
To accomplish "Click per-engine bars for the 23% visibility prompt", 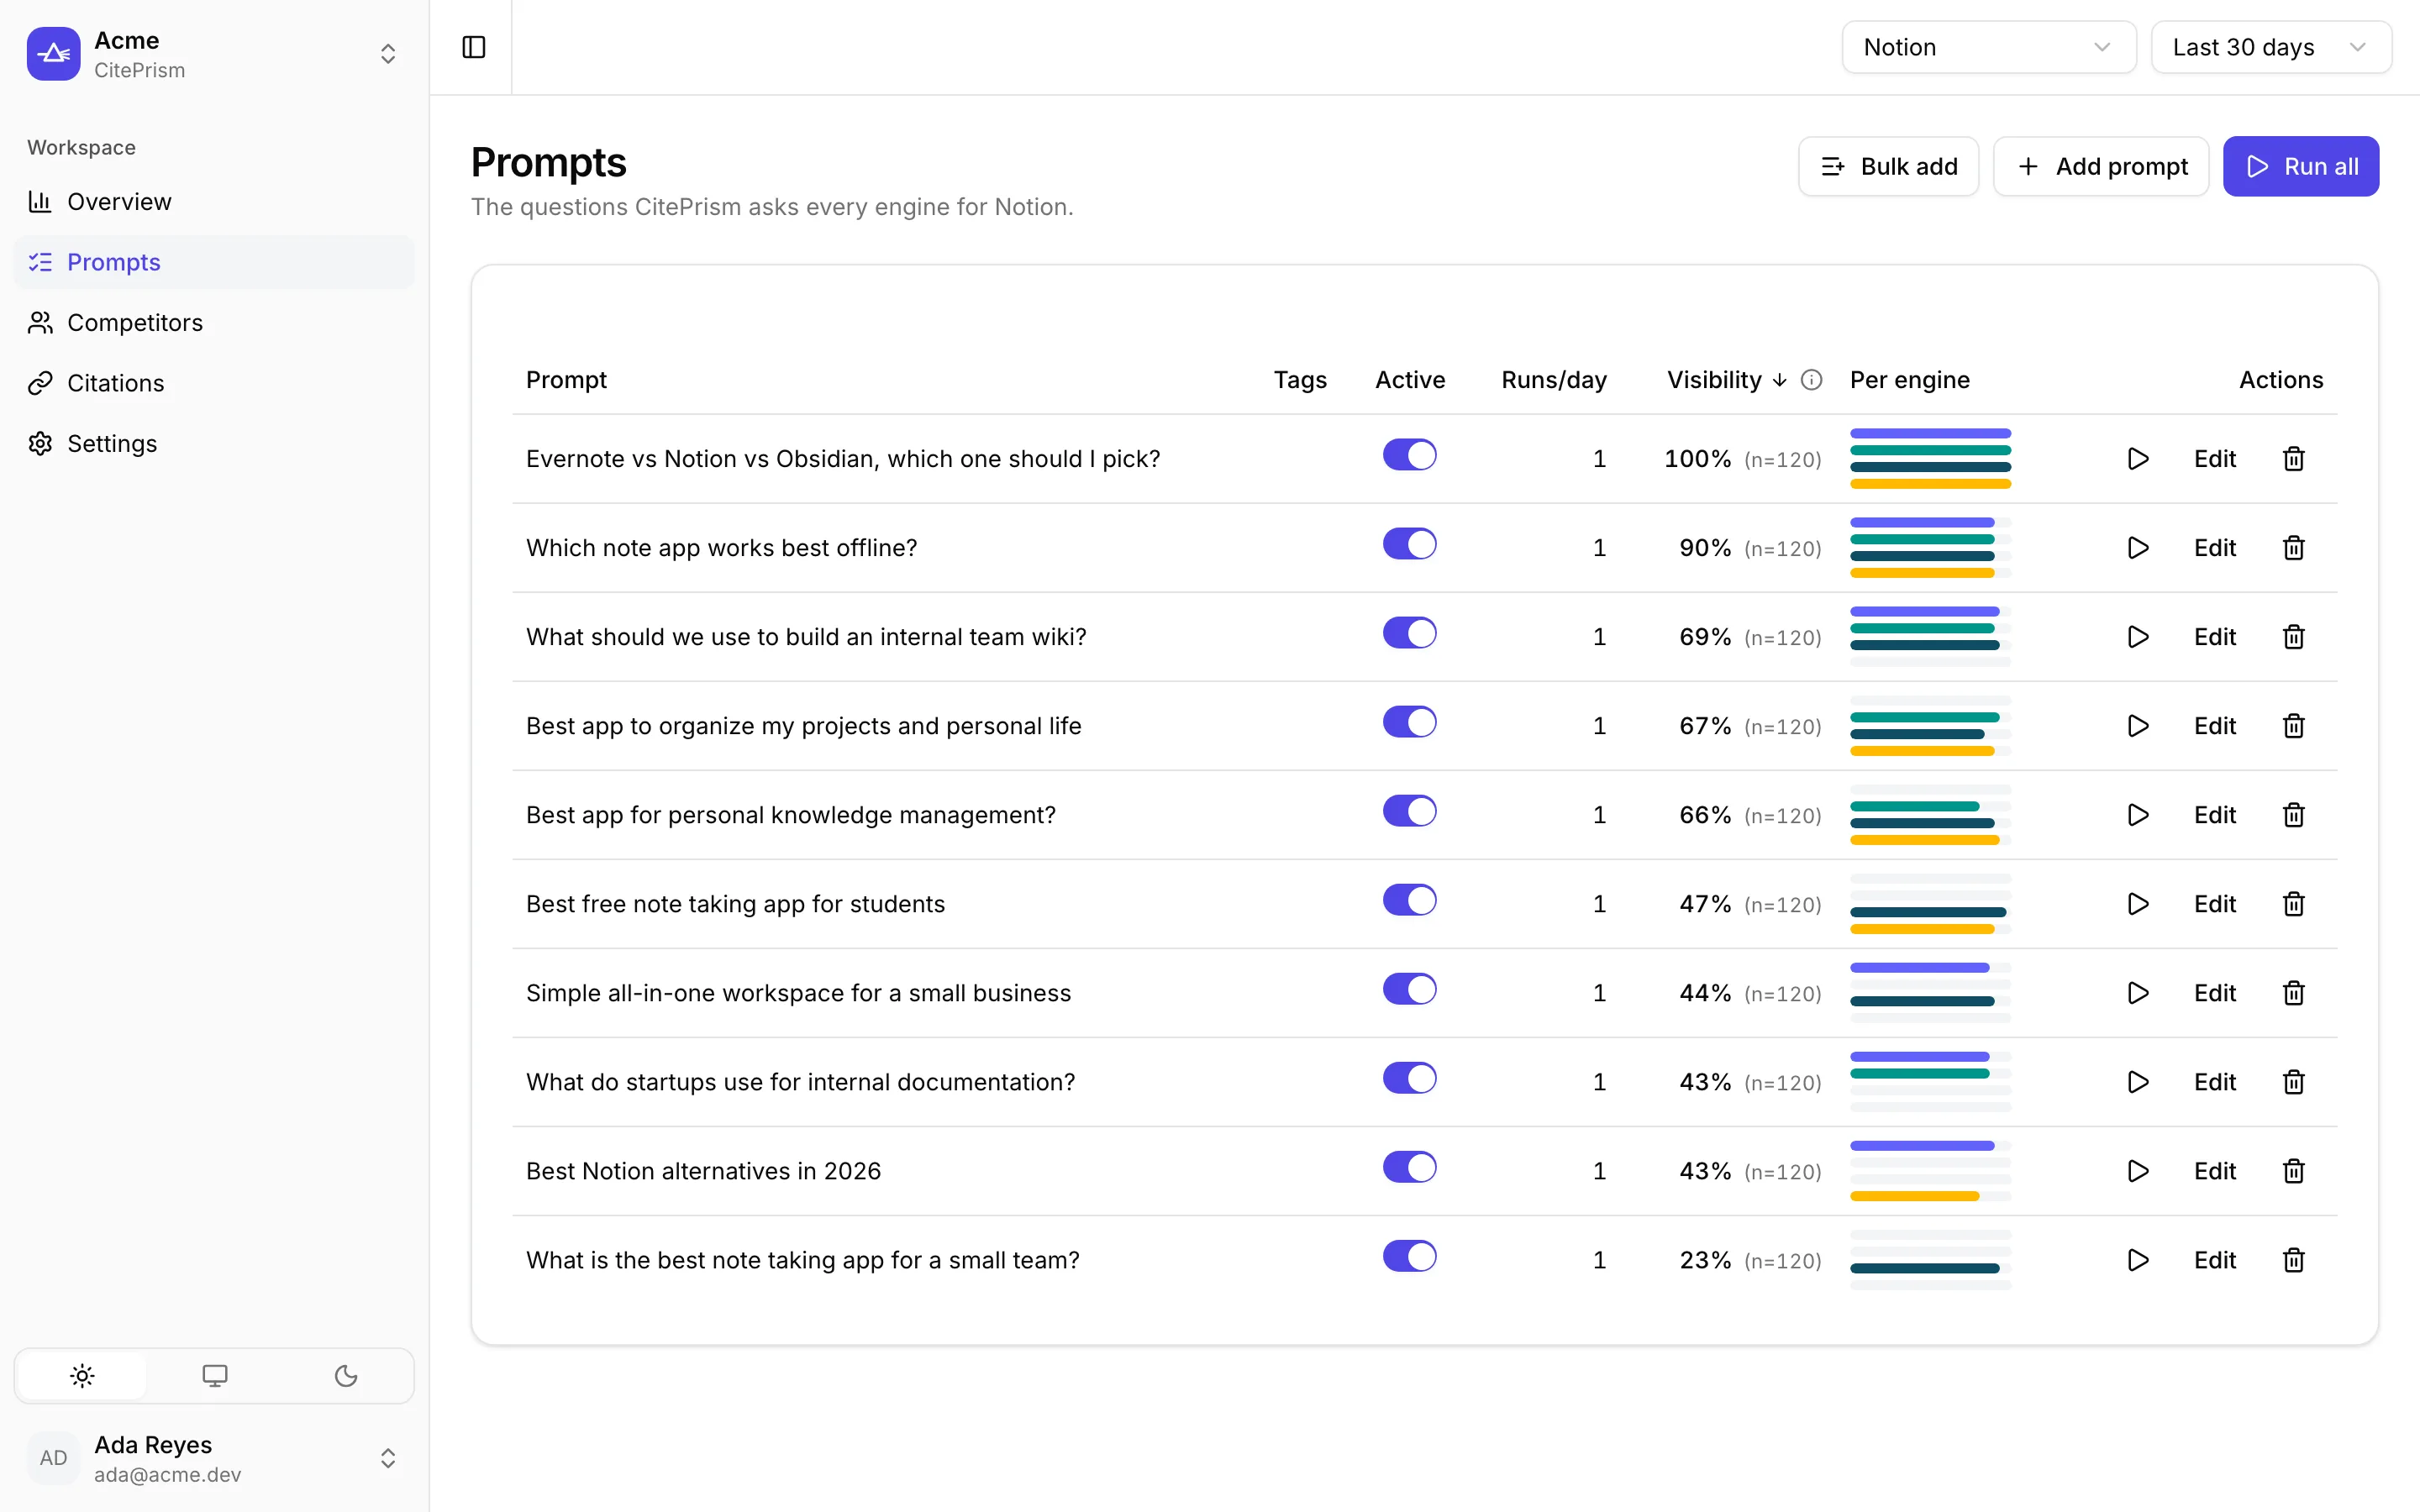I will pyautogui.click(x=1930, y=1260).
